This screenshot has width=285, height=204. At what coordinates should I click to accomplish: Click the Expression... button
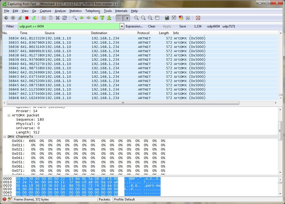point(134,26)
